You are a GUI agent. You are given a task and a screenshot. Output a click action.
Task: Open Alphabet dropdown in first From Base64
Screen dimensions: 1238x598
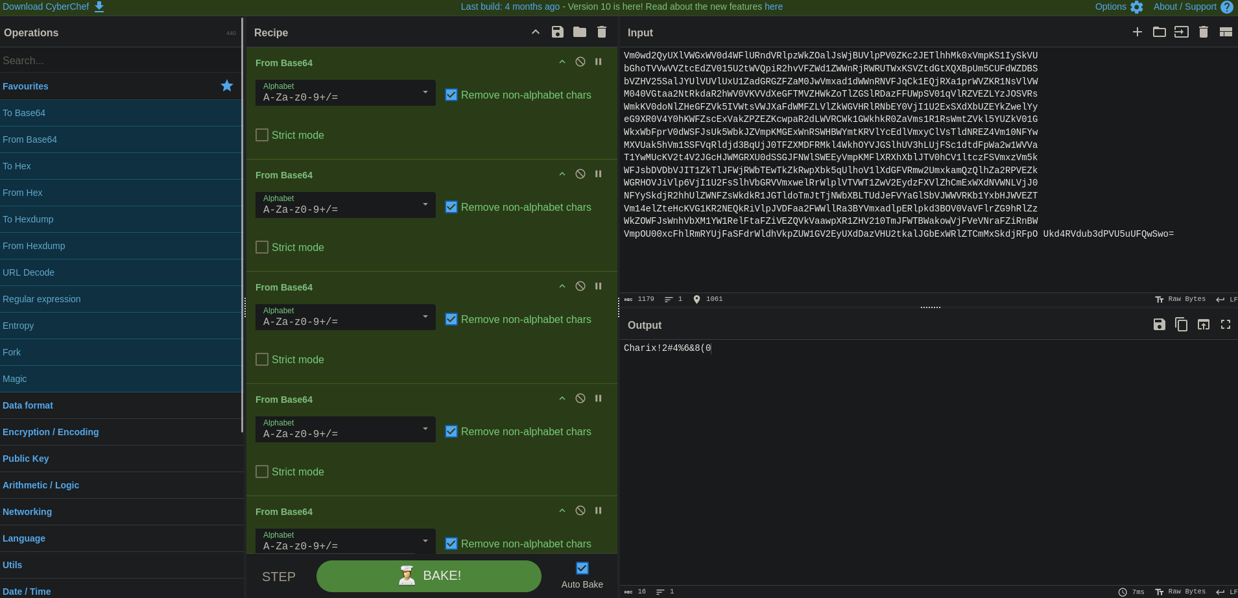(x=346, y=93)
